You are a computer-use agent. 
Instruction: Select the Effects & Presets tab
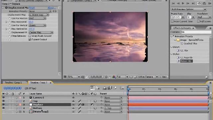pyautogui.click(x=182, y=28)
